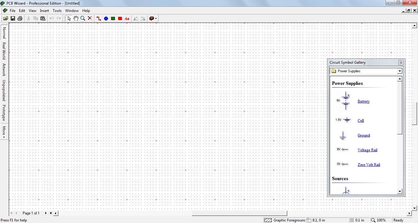418x223 pixels.
Task: Pick the wire routing tool
Action: point(99,18)
